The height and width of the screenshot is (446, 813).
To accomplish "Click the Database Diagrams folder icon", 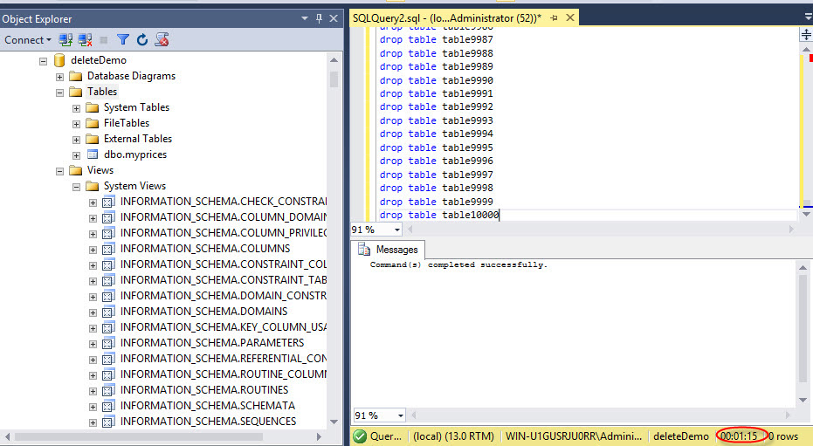I will click(76, 76).
